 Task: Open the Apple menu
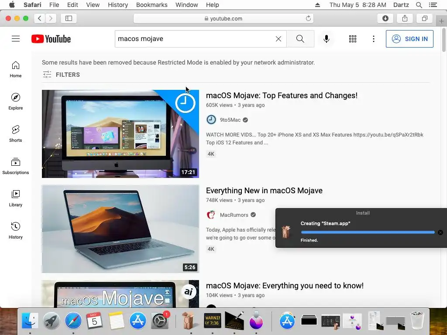[x=12, y=4]
